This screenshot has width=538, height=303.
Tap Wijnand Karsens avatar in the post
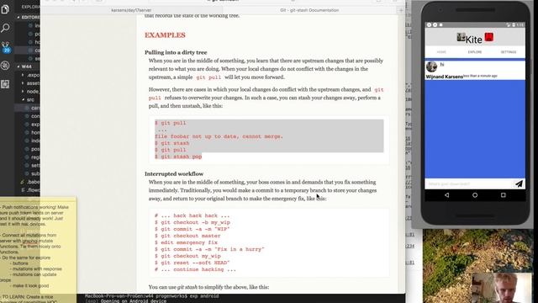431,66
